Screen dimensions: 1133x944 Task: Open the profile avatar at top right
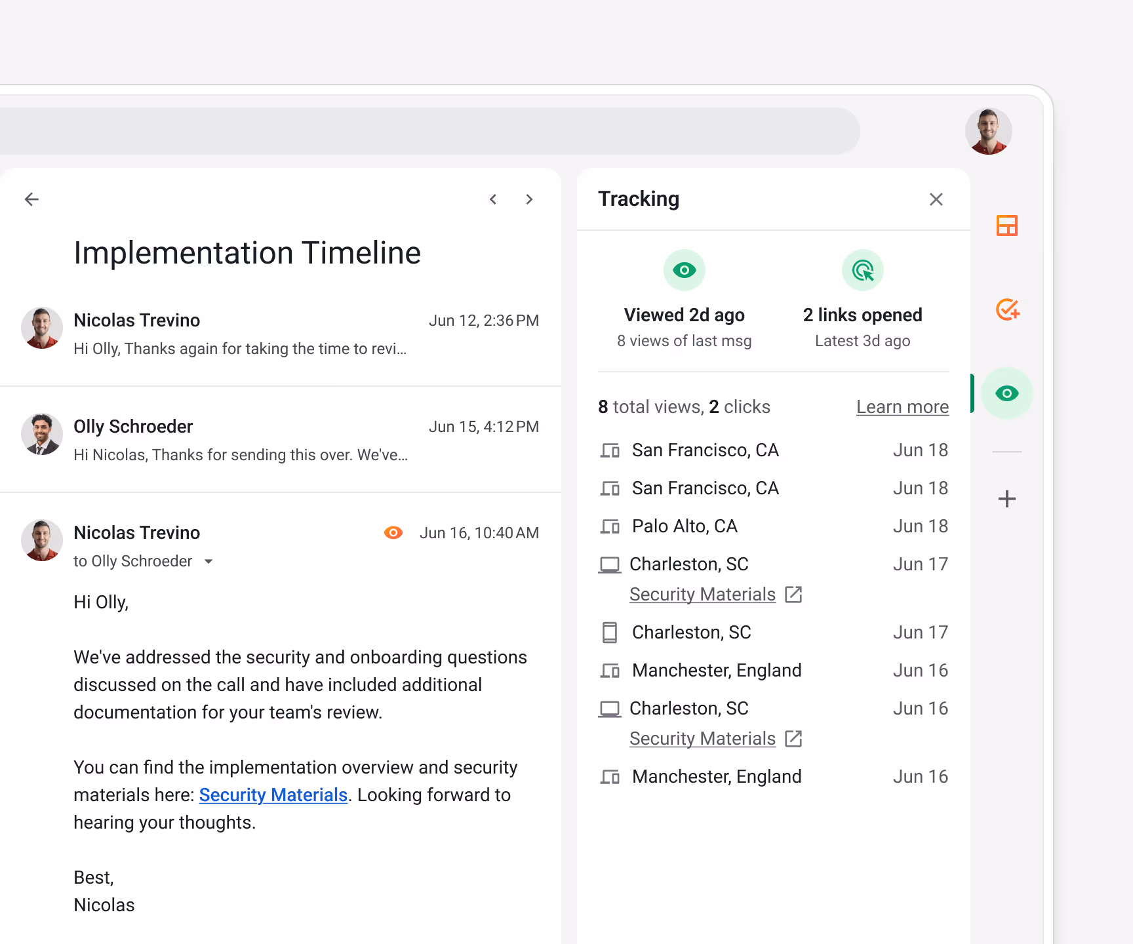(989, 131)
